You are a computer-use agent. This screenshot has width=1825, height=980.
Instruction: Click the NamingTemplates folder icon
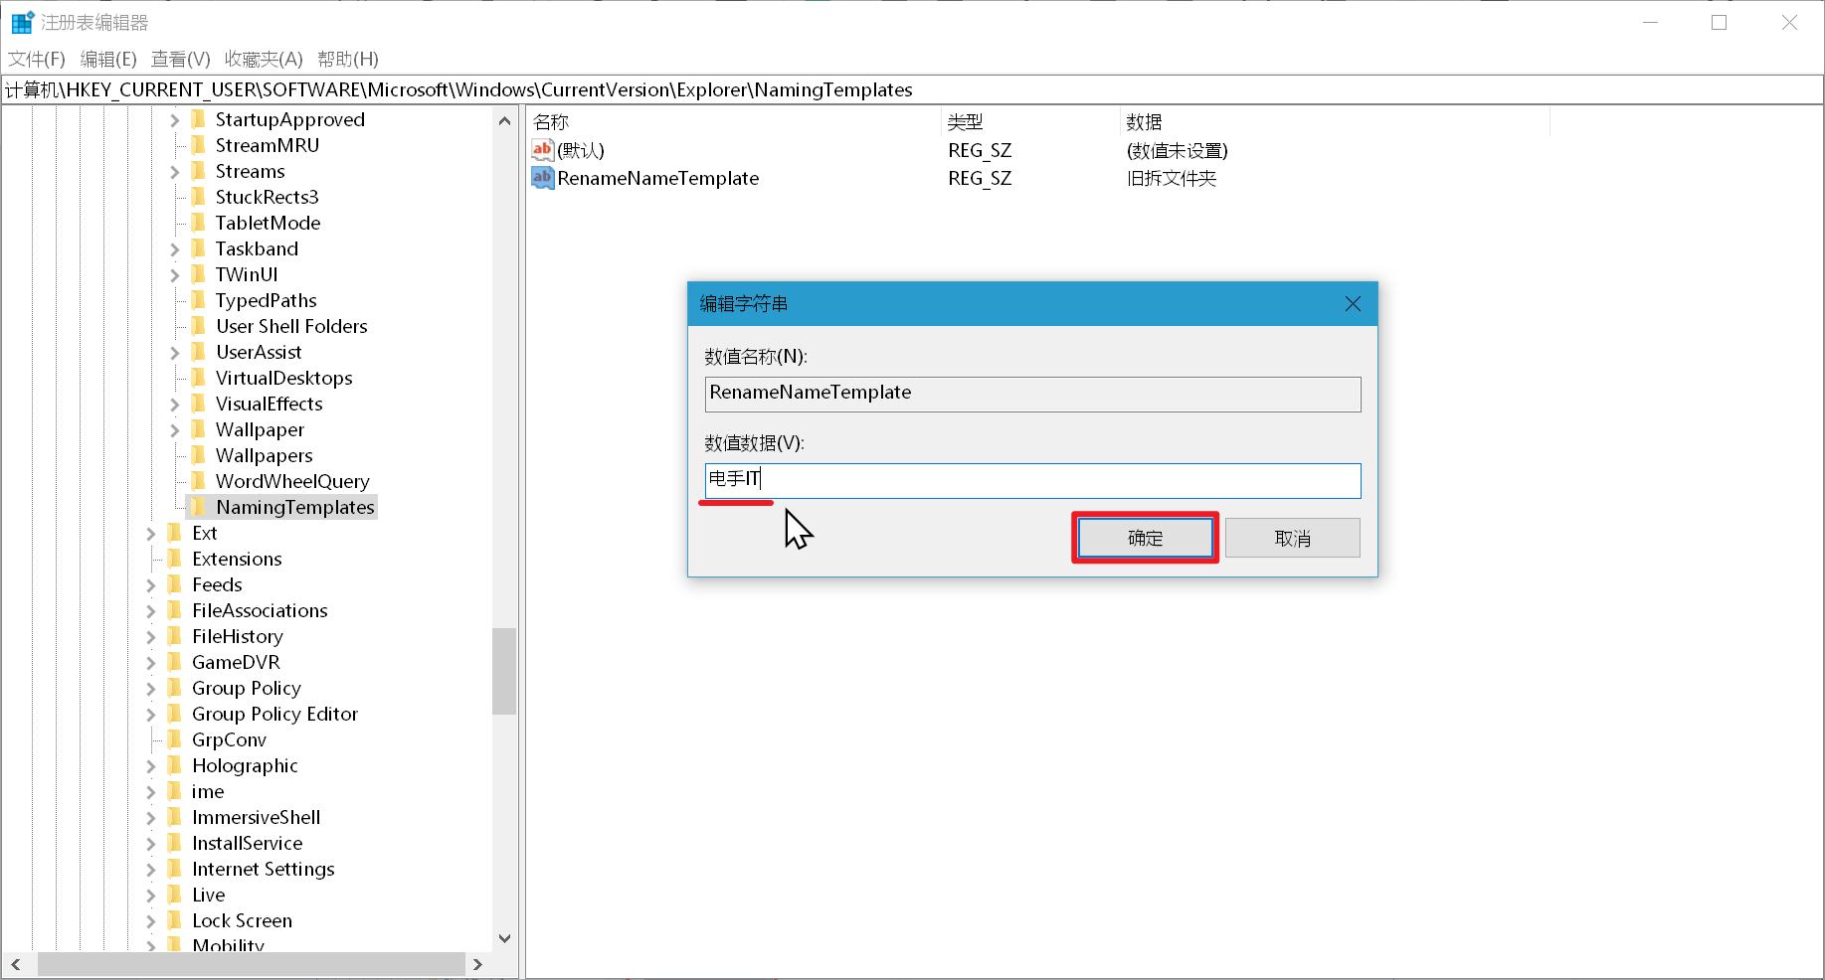198,507
